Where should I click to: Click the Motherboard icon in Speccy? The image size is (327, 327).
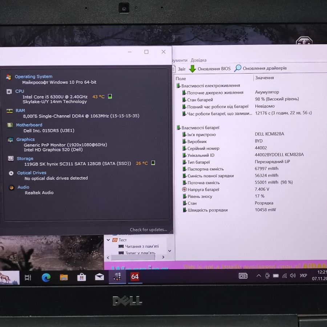(10, 125)
